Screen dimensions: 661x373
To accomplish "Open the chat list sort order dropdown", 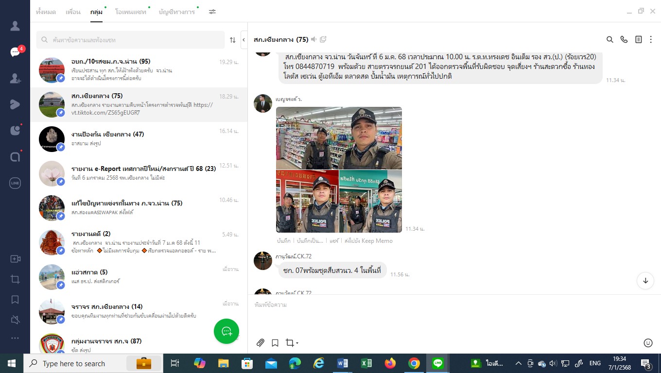I will coord(232,40).
